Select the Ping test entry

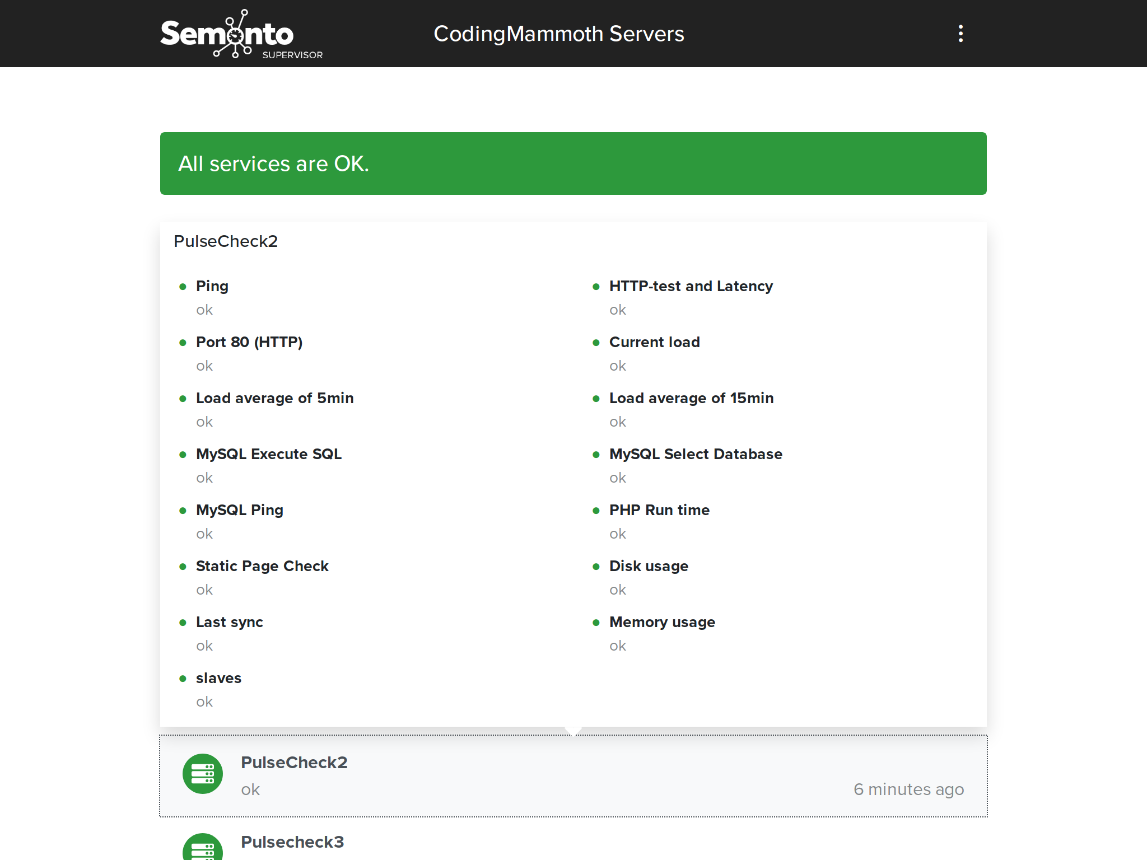click(x=212, y=286)
